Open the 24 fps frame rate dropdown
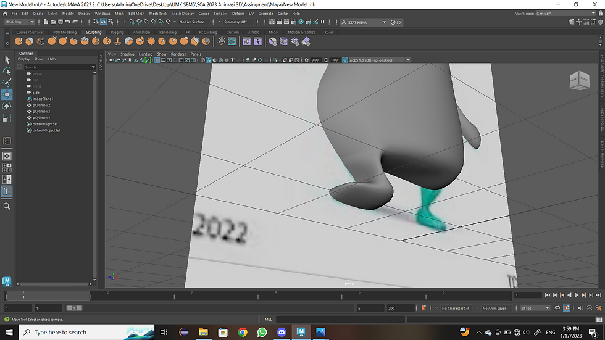 (535, 308)
